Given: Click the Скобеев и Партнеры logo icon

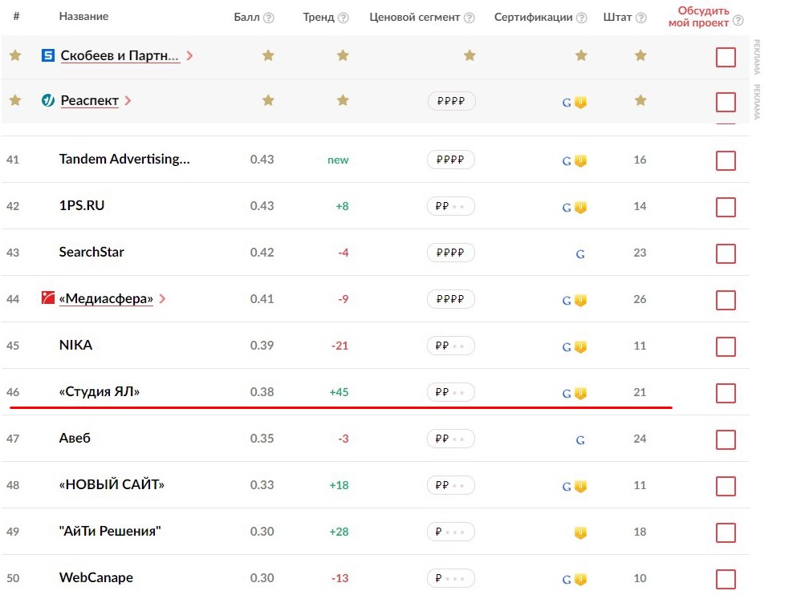Looking at the screenshot, I should pyautogui.click(x=47, y=55).
